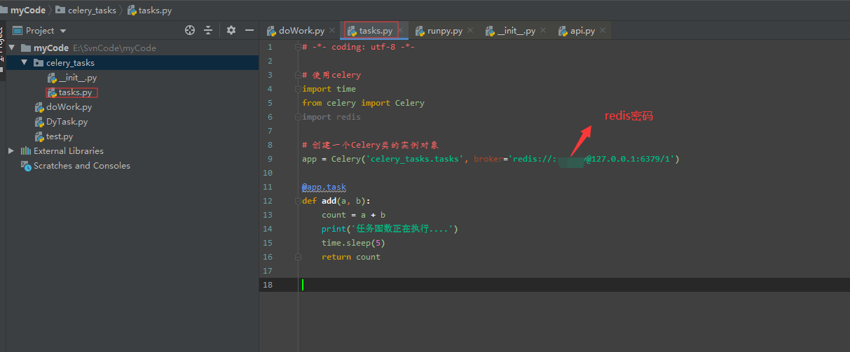
Task: Switch to the runpy.py editor tab
Action: pos(445,31)
